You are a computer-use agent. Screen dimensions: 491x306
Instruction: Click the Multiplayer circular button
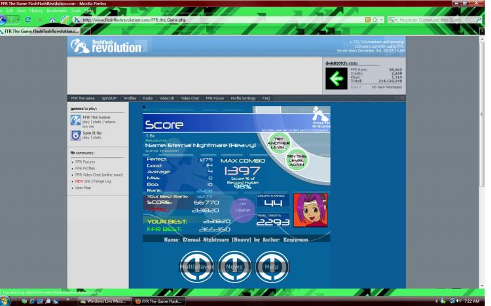point(196,267)
